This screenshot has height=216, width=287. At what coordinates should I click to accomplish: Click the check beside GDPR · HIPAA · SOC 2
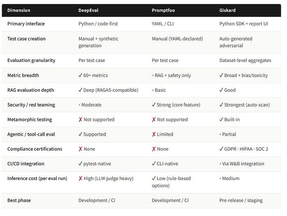221,149
